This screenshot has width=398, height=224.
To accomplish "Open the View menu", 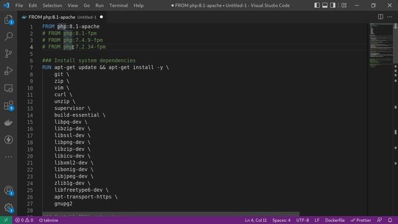I will pos(73,6).
